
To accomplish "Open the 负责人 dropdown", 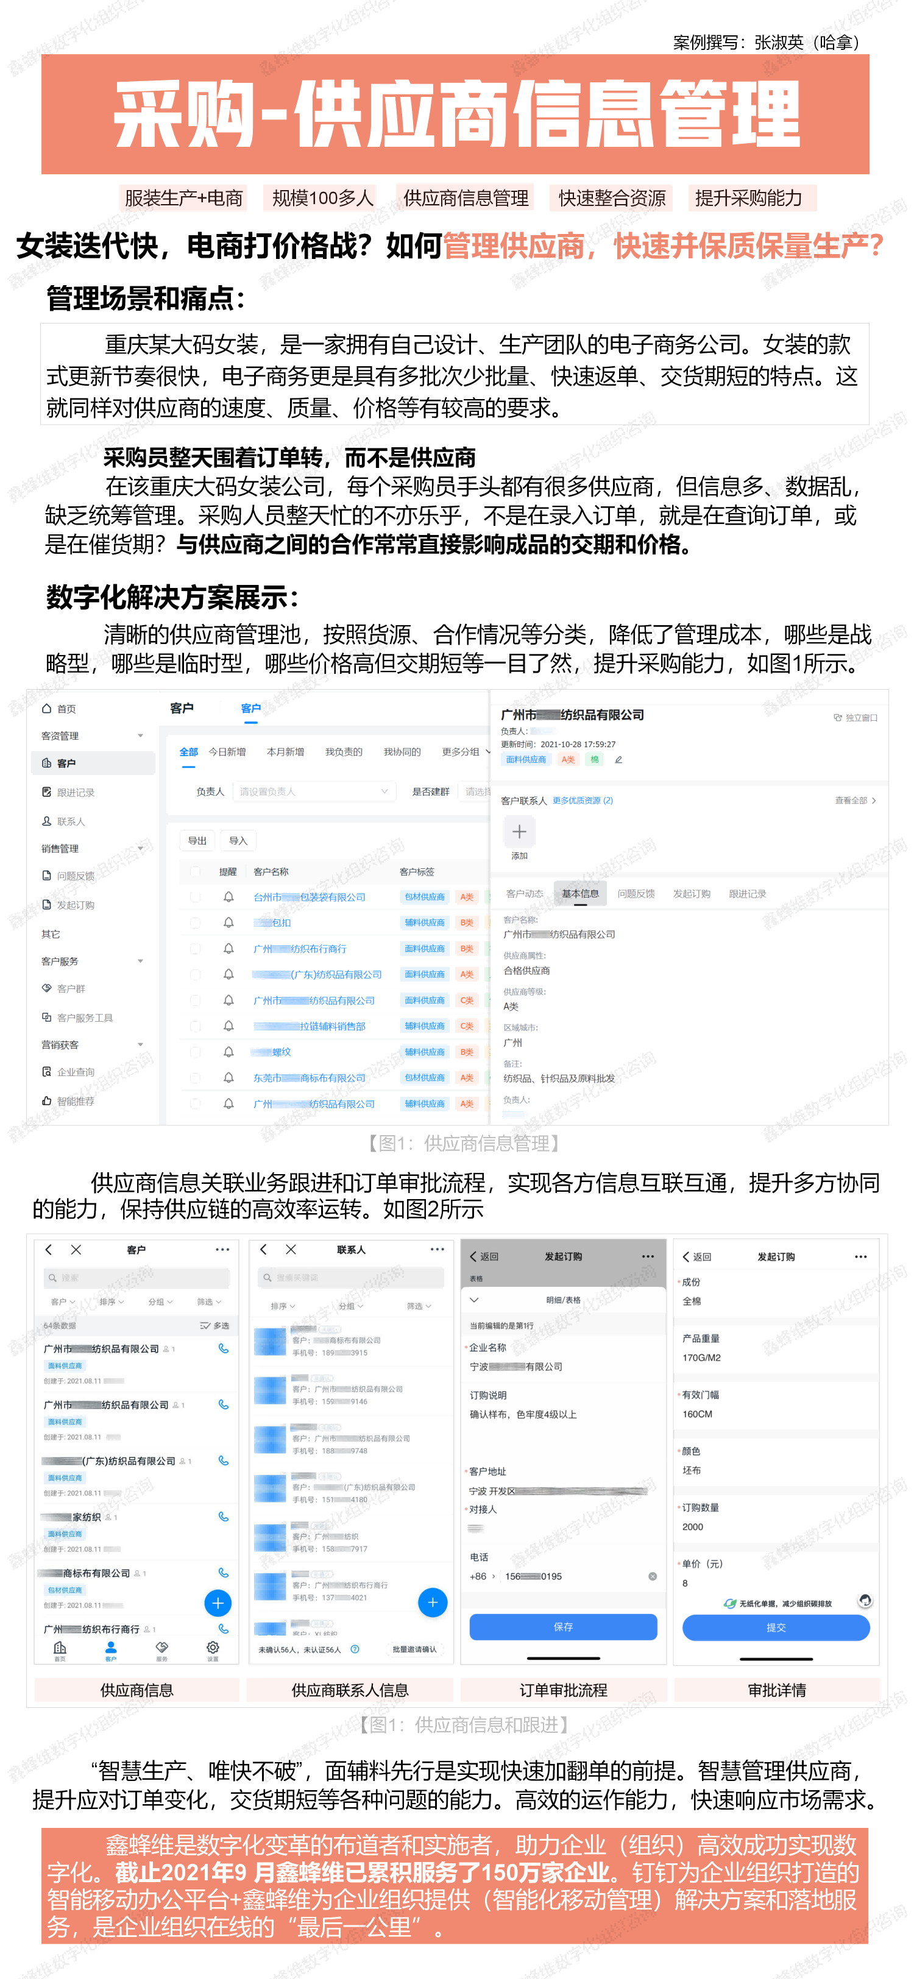I will coord(314,791).
